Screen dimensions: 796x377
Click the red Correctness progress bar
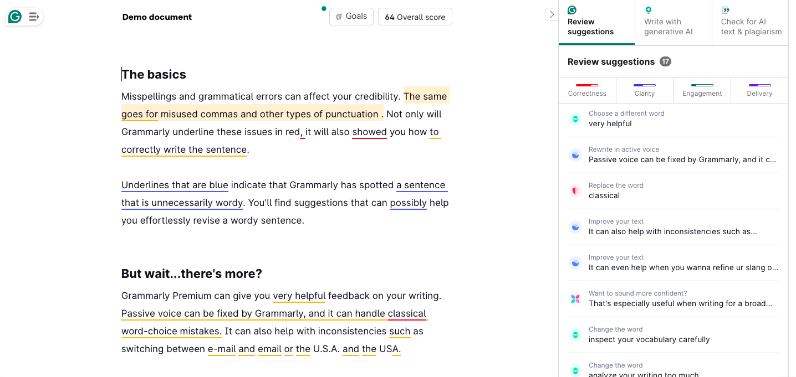(x=587, y=85)
